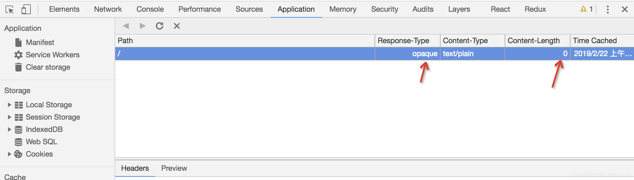Viewport: 634px width, 180px height.
Task: Click the inspect element picker icon
Action: click(x=10, y=10)
